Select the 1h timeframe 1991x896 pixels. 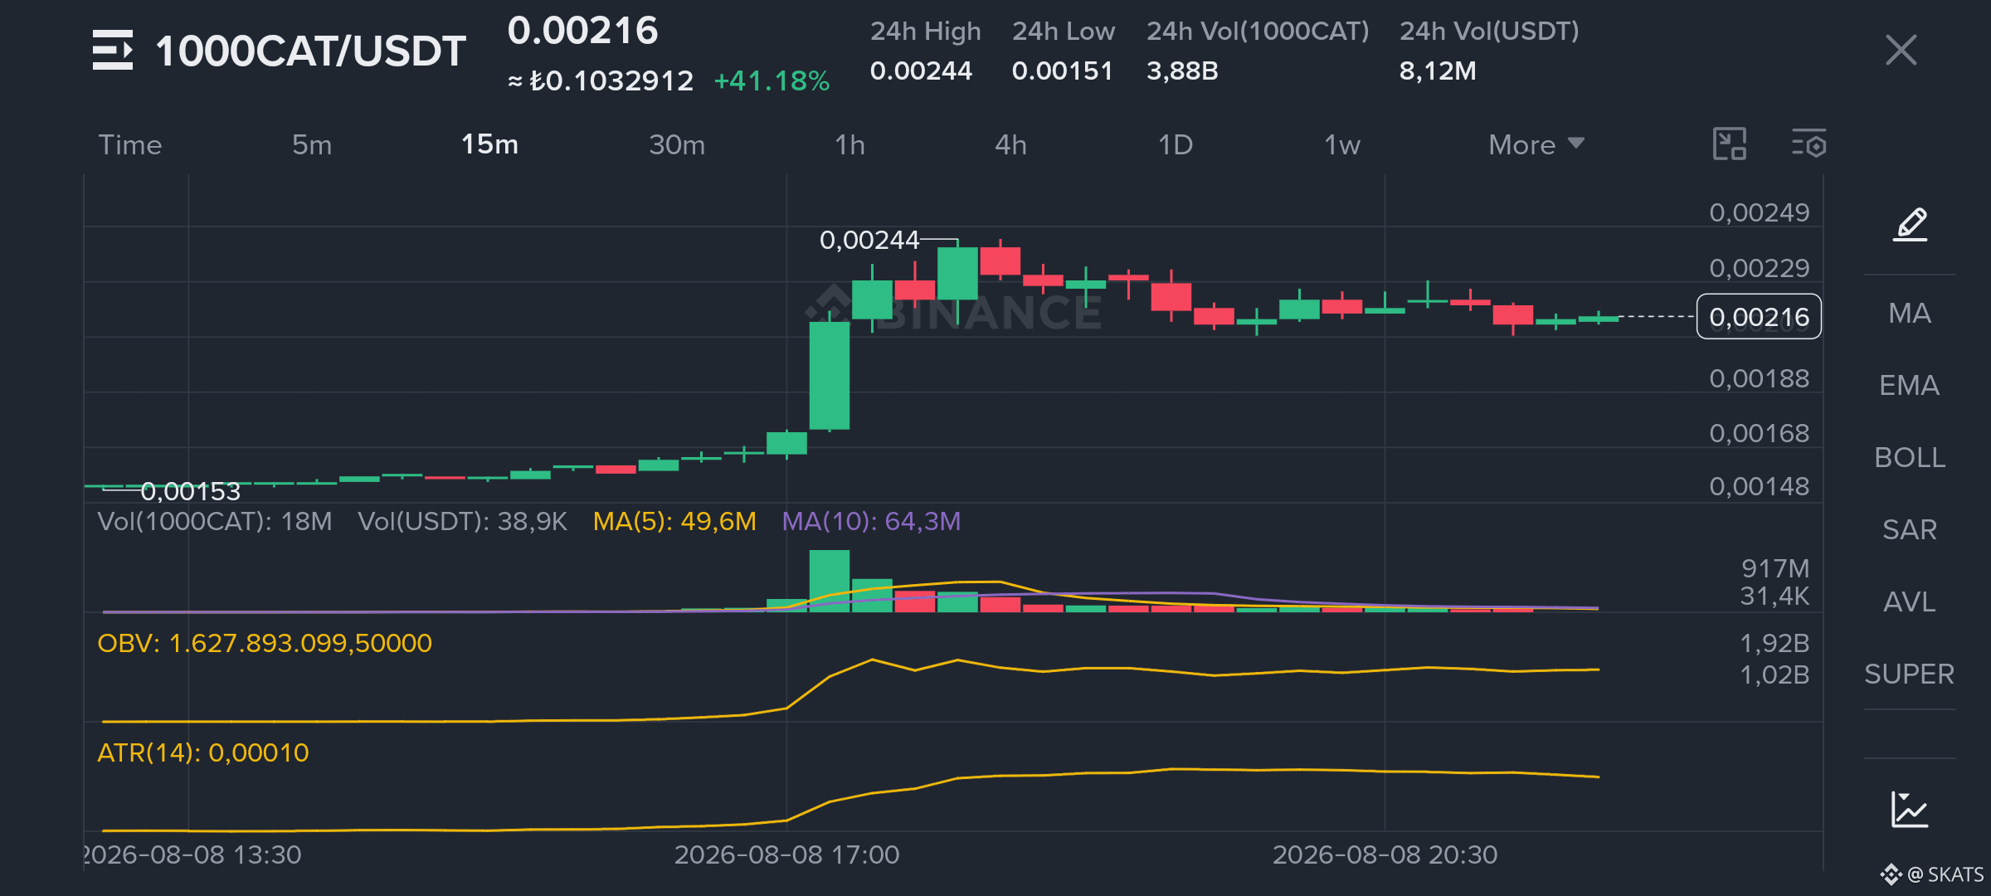[849, 144]
